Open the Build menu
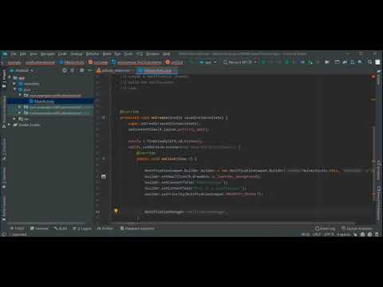Screen dimensions: 383x287 click(107, 54)
